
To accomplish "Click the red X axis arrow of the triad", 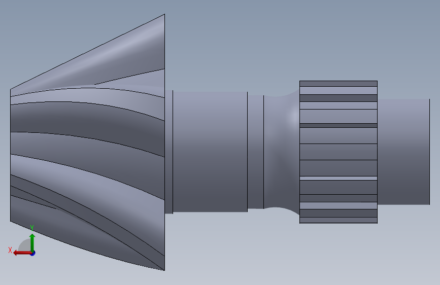I will 22,253.
